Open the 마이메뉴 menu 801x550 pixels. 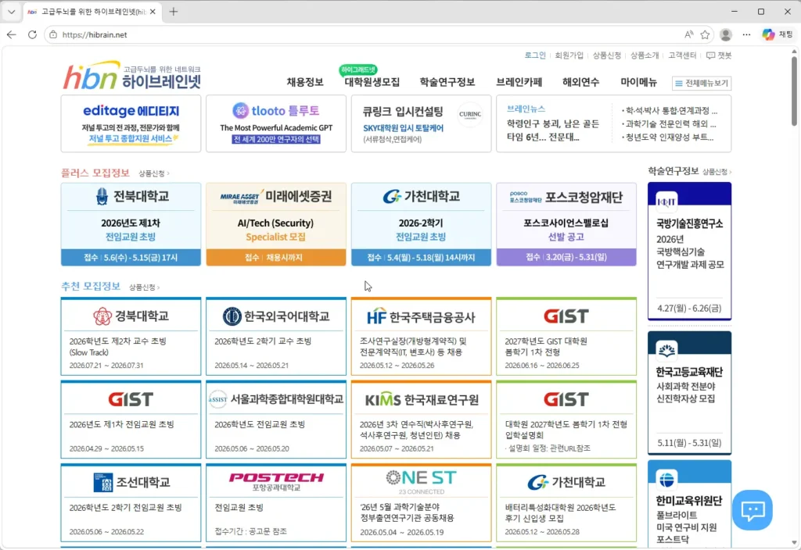(x=638, y=82)
